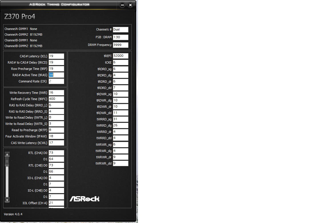Click the scroll down arrow in RTL panel
The width and height of the screenshot is (329, 223).
tap(7, 200)
